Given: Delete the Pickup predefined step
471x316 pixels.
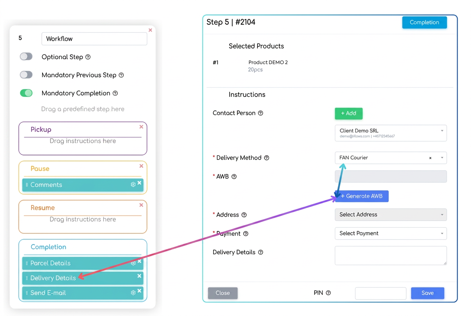Looking at the screenshot, I should point(141,127).
